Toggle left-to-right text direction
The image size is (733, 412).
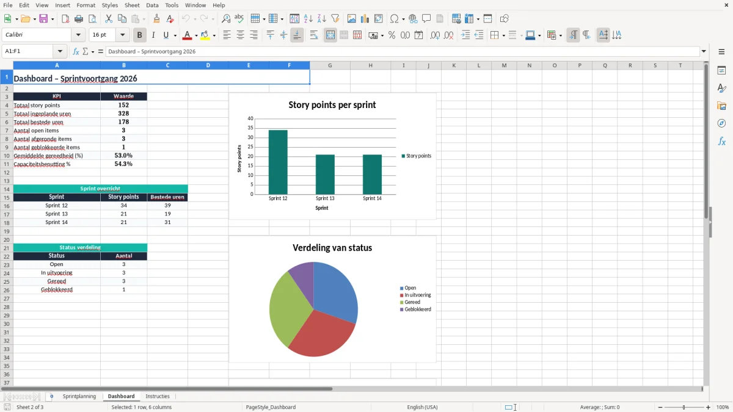573,35
